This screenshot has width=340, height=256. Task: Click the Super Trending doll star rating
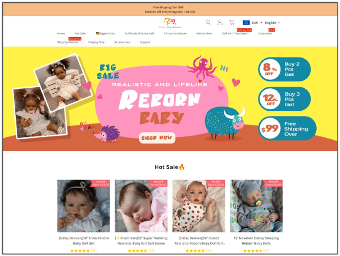tap(141, 251)
